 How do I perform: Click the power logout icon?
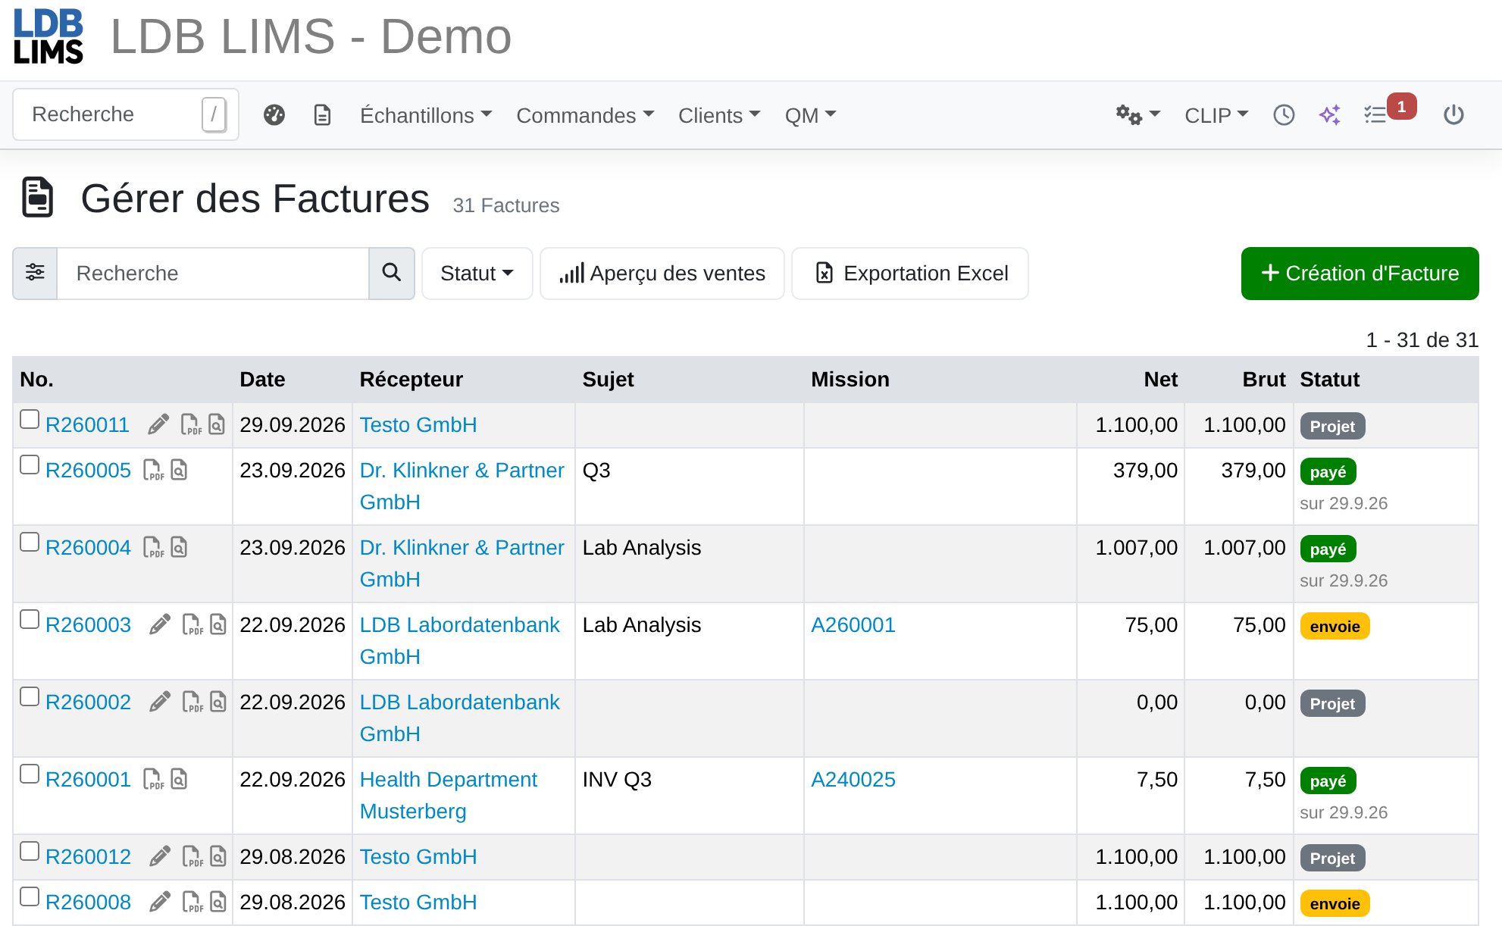coord(1453,115)
